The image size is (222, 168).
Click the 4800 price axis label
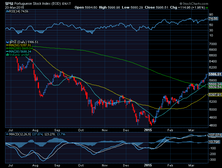(x=213, y=118)
